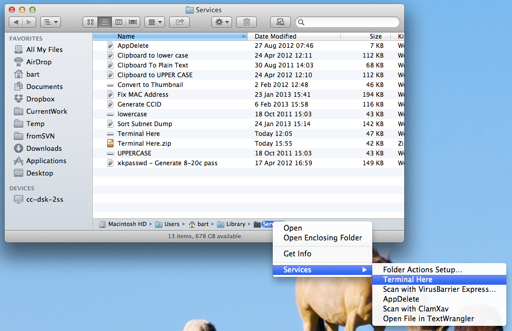
Task: Switch to icon view
Action: point(90,22)
